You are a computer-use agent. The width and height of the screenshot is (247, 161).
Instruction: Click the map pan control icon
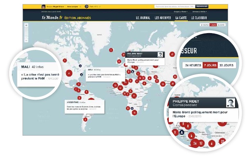tap(26, 25)
